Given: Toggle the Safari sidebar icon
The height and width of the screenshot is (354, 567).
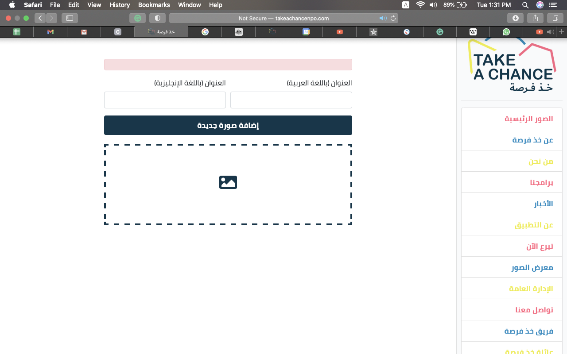Looking at the screenshot, I should tap(70, 18).
